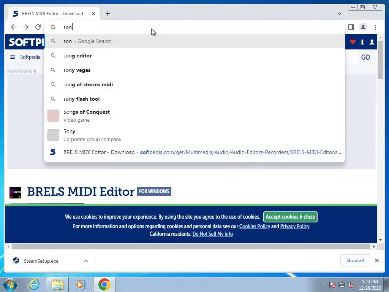Click the BRELS MIDI Editor app logo
Viewport: 389px width, 292px height.
(x=15, y=193)
